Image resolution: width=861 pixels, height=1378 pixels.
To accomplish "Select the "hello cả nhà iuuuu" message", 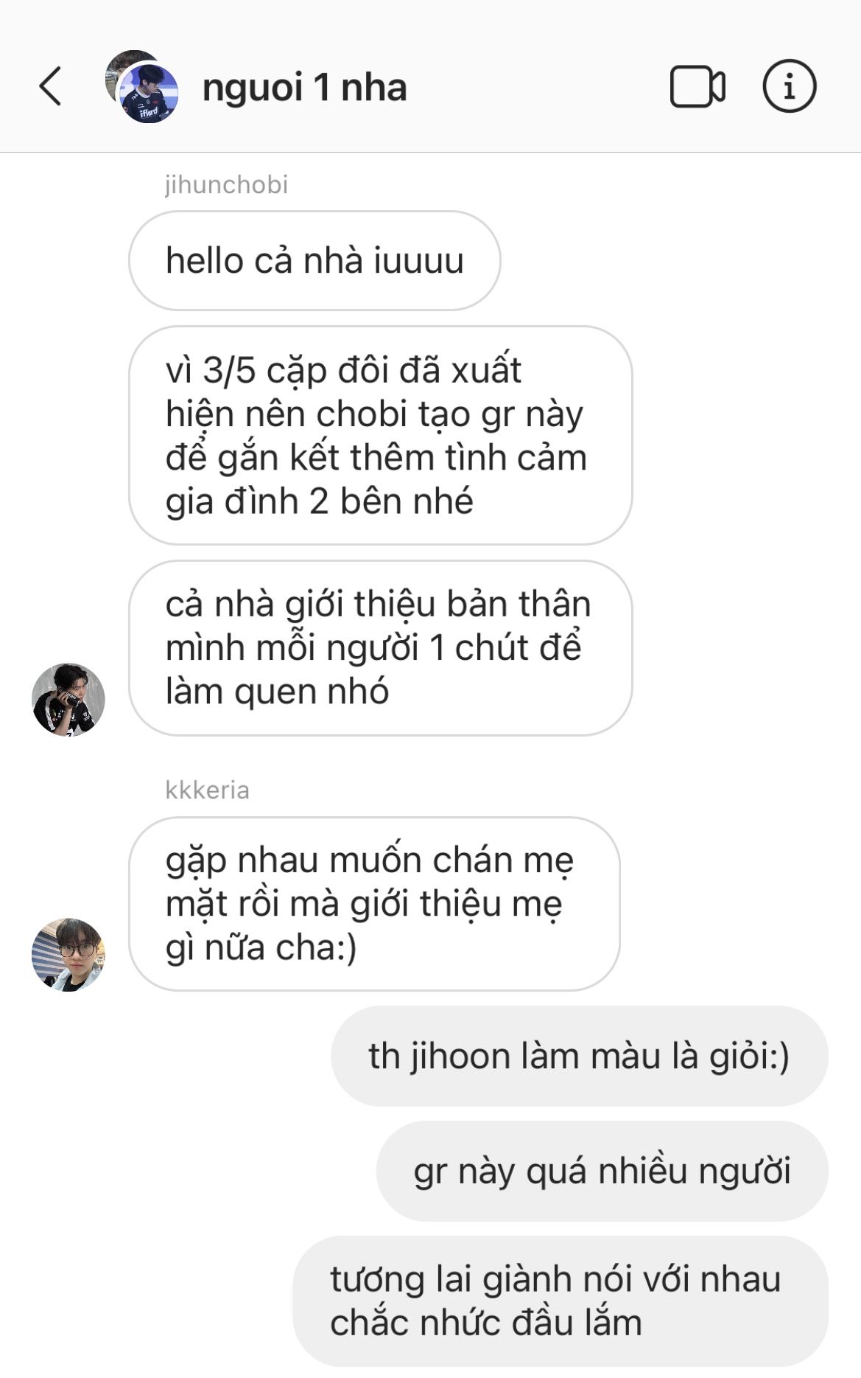I will tap(314, 260).
